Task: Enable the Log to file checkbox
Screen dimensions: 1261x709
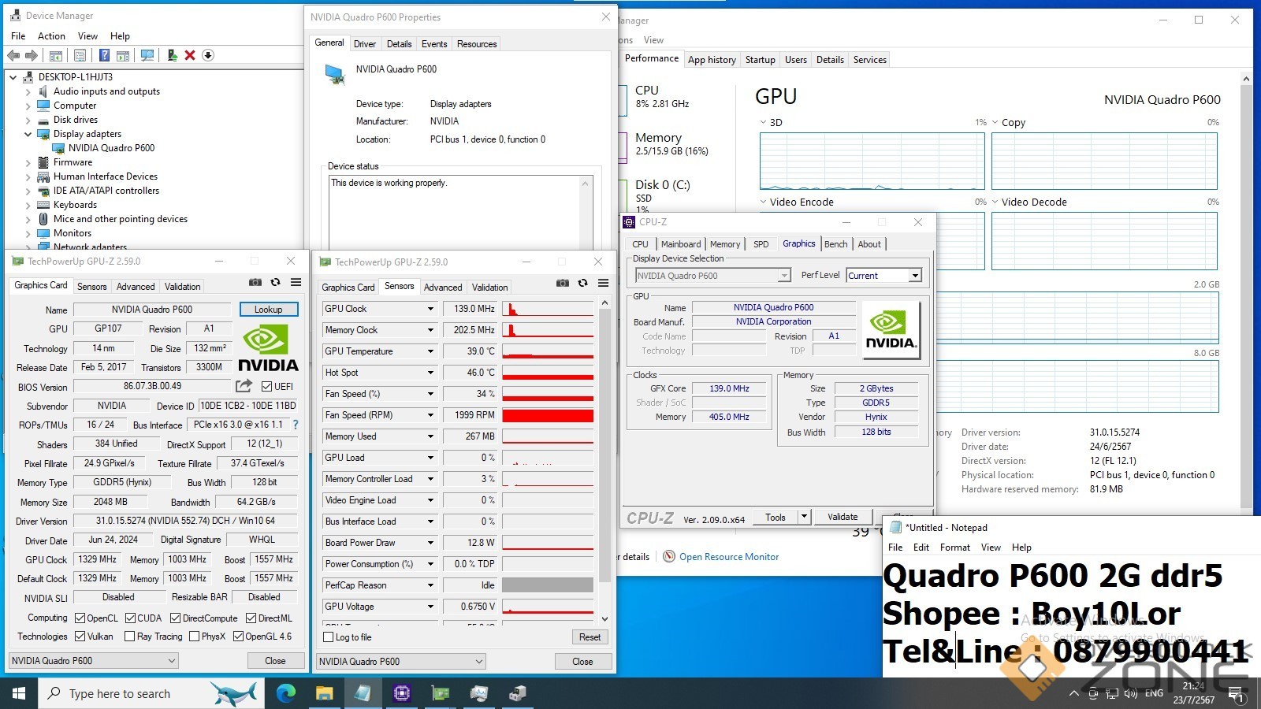Action: (x=329, y=637)
